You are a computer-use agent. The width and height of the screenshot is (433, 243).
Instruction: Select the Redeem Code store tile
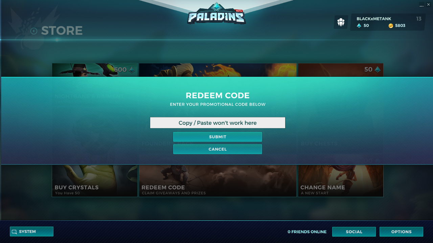[218, 181]
